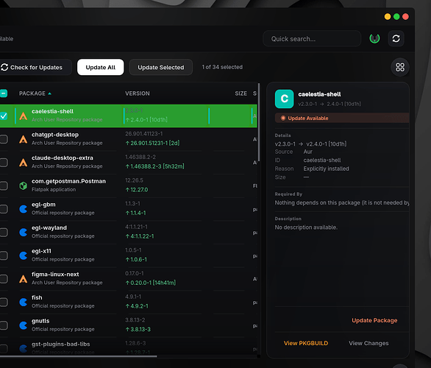
Task: Click the pacman icon beside fish package
Action: click(24, 302)
